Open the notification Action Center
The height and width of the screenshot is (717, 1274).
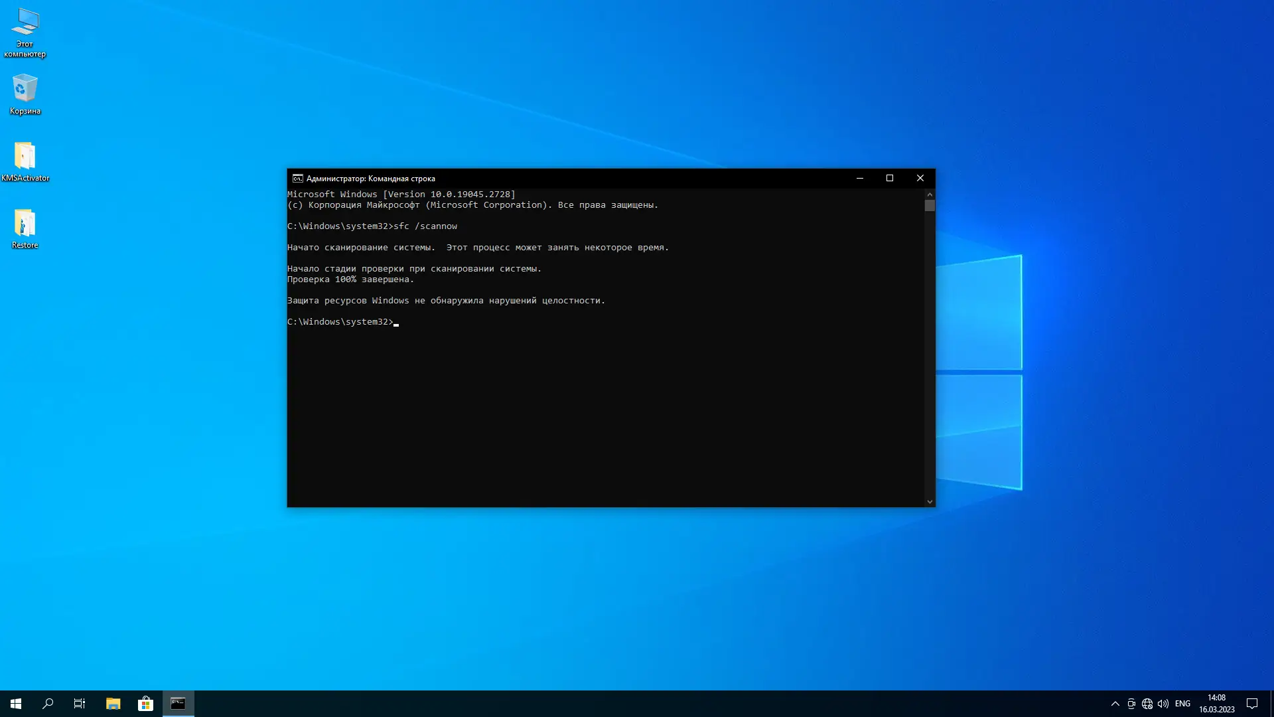[x=1252, y=704]
